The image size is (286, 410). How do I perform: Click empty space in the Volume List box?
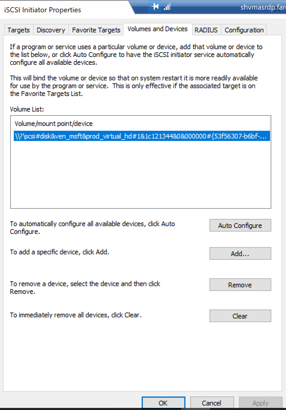[x=140, y=177]
